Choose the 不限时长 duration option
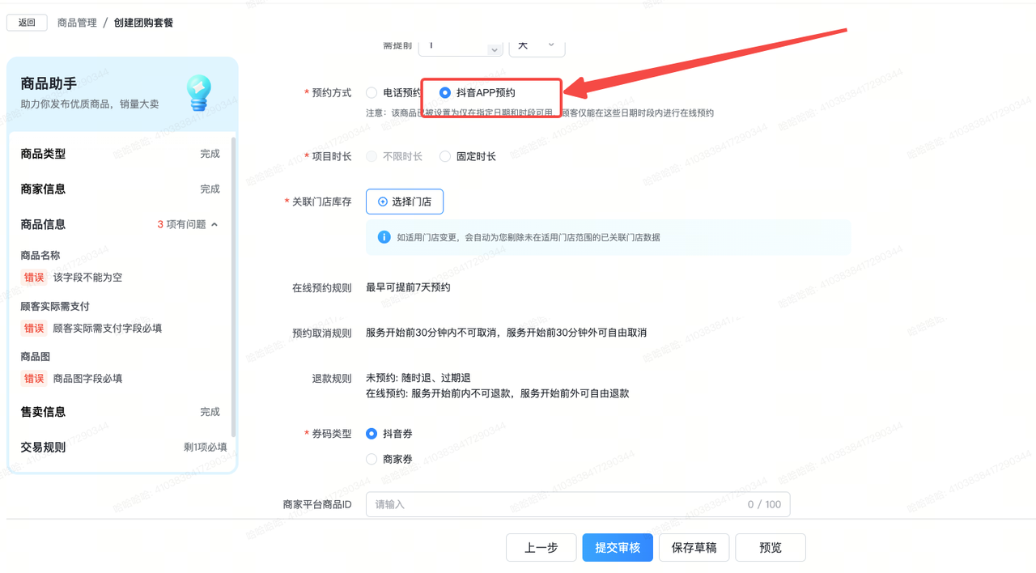The width and height of the screenshot is (1036, 573). click(372, 156)
